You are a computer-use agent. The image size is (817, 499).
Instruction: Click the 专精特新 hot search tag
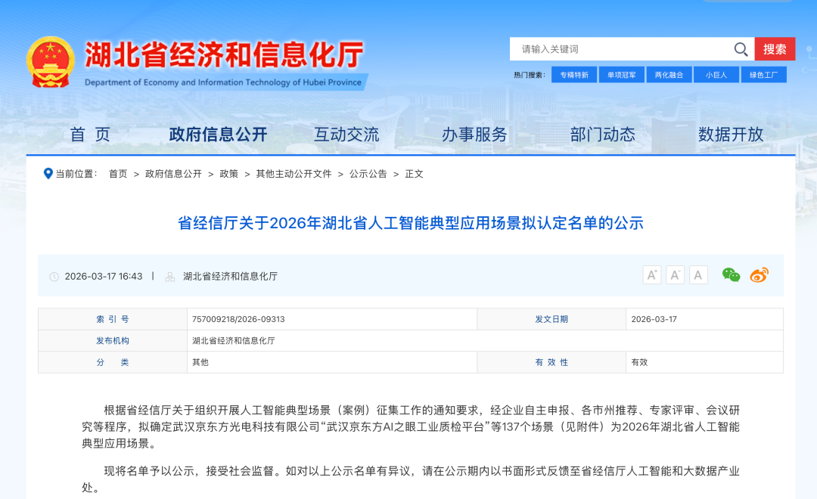(574, 75)
